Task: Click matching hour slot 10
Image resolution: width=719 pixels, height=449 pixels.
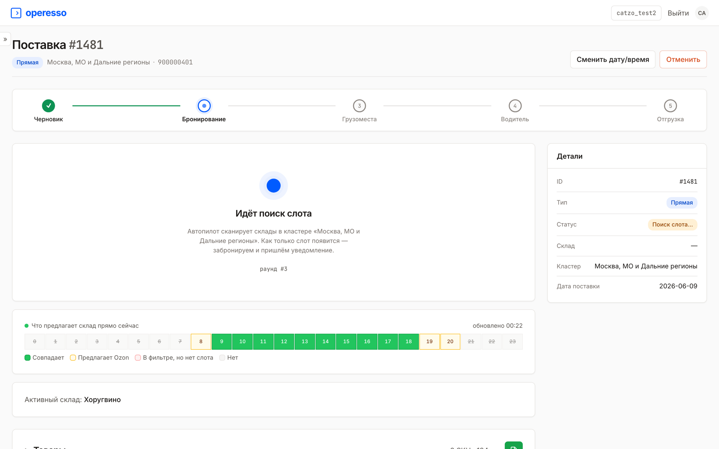Action: 242,342
